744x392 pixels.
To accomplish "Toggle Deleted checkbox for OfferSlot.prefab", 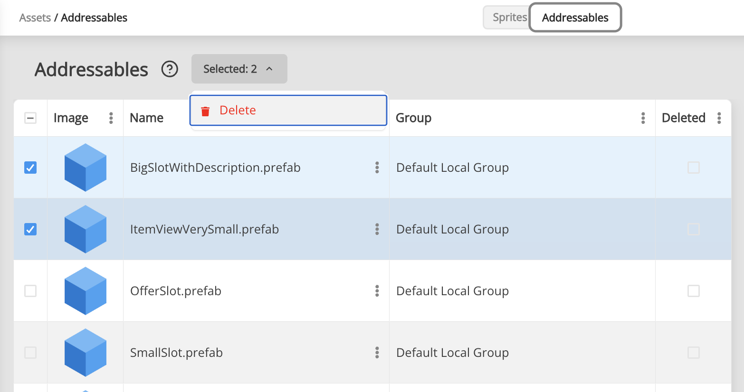I will [x=694, y=291].
